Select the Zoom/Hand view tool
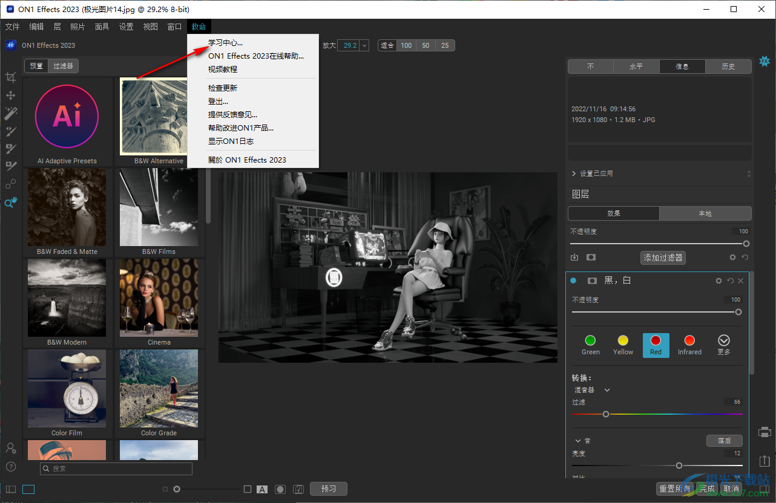Viewport: 776px width, 503px height. [10, 203]
